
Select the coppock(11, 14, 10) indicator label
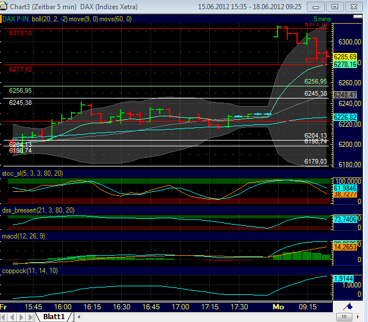(30, 271)
